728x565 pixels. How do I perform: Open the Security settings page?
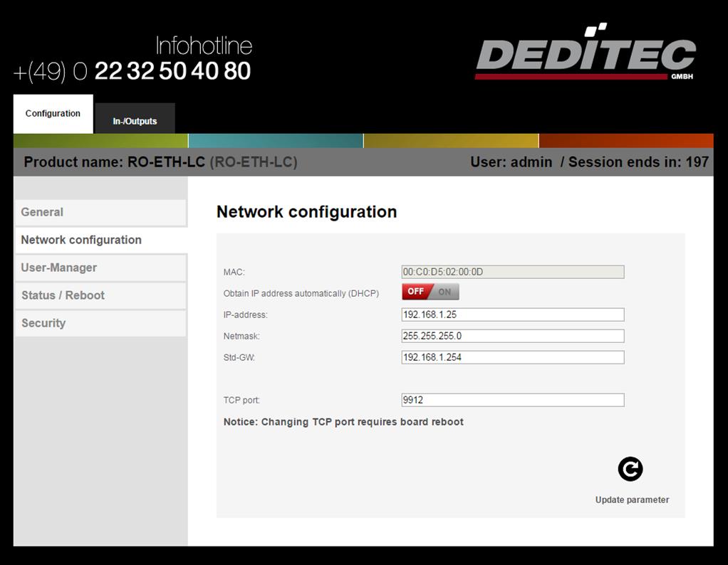[x=100, y=323]
